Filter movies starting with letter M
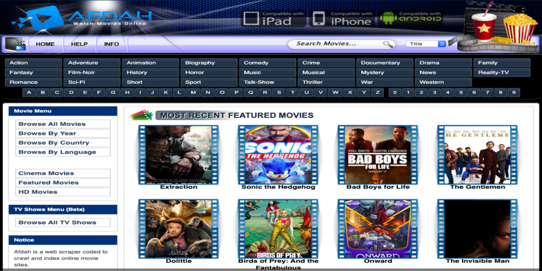The image size is (542, 271). pyautogui.click(x=193, y=93)
